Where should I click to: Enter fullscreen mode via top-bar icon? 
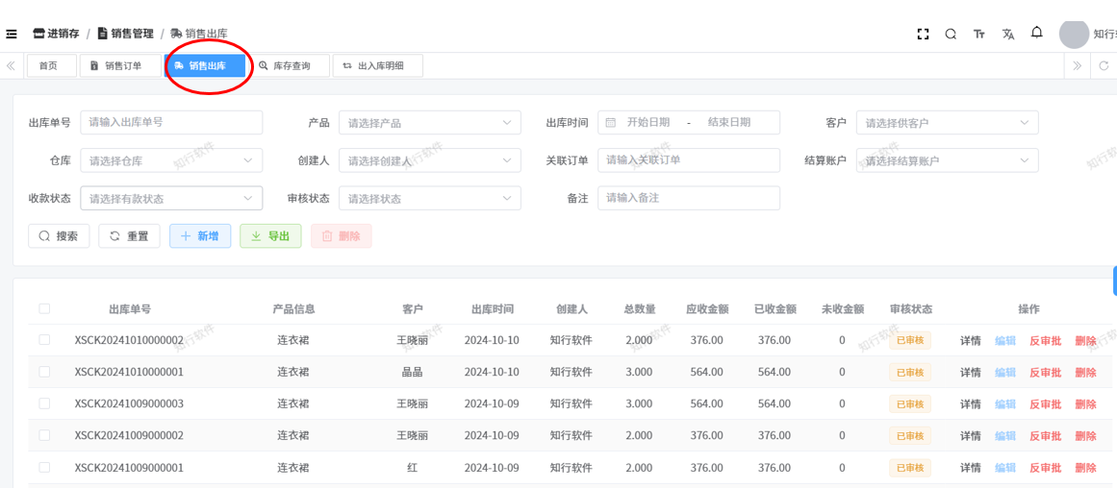point(923,34)
